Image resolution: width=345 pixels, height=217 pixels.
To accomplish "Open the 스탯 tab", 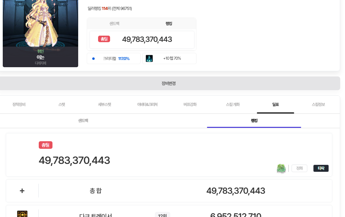I will click(62, 105).
